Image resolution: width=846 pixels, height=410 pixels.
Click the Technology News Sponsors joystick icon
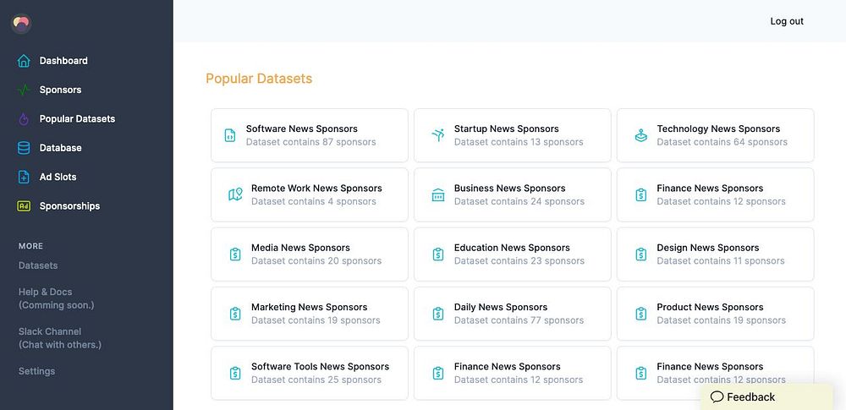(640, 135)
